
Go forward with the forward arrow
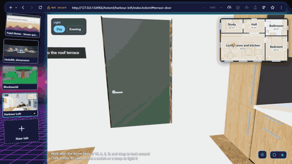[x=32, y=8]
